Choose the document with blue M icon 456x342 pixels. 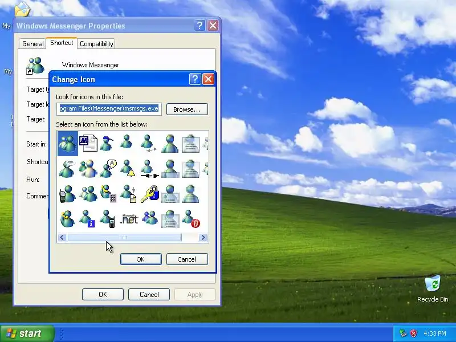click(x=88, y=143)
